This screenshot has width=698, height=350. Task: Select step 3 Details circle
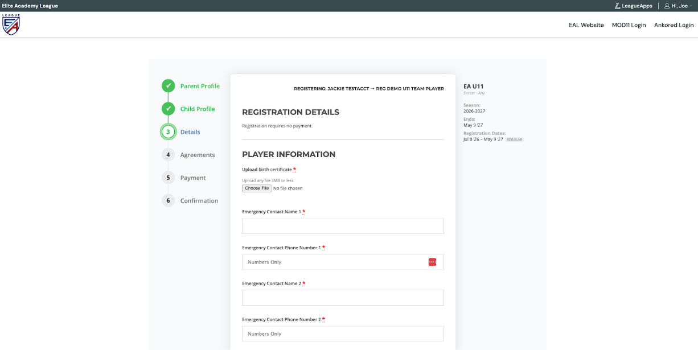(168, 131)
